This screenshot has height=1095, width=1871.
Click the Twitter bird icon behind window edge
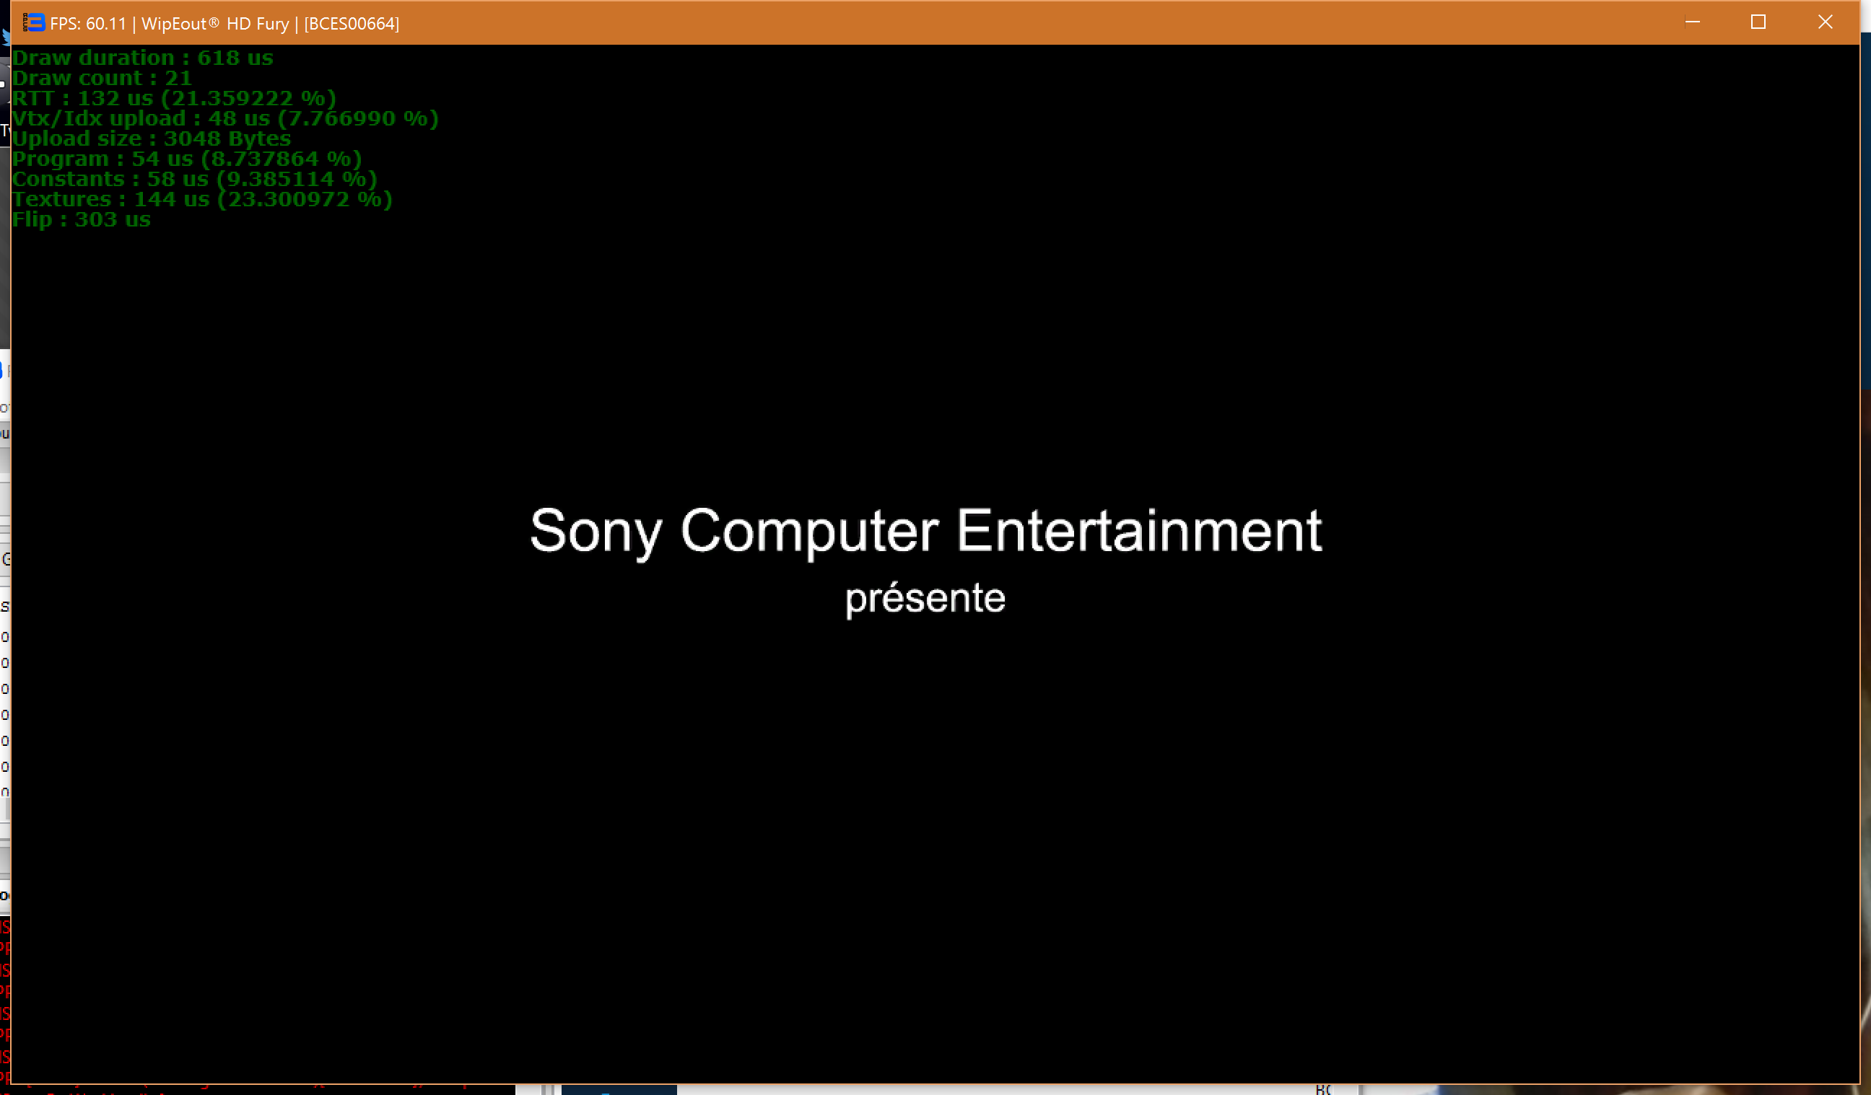click(4, 37)
